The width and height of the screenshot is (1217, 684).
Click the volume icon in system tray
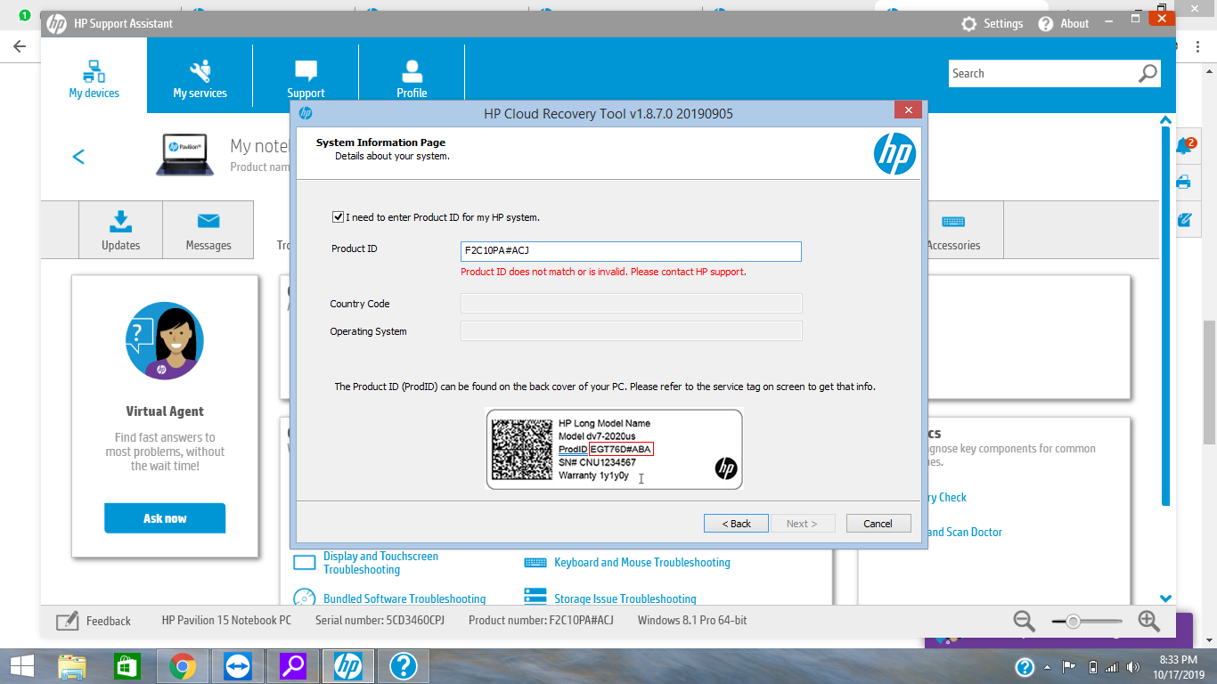1133,667
